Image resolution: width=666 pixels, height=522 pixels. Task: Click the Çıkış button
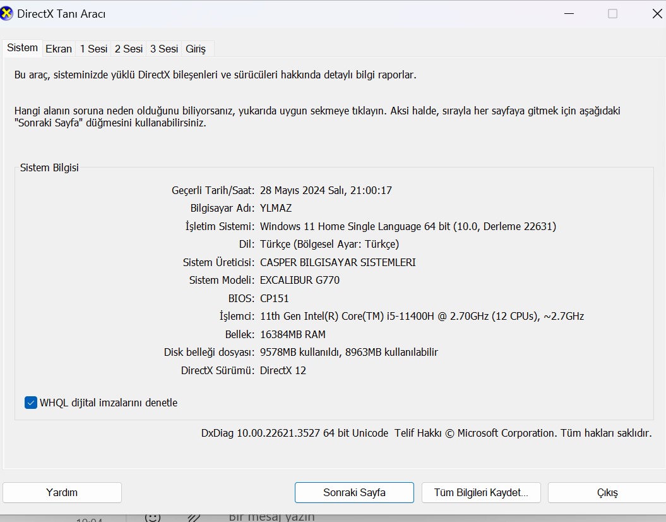(607, 492)
